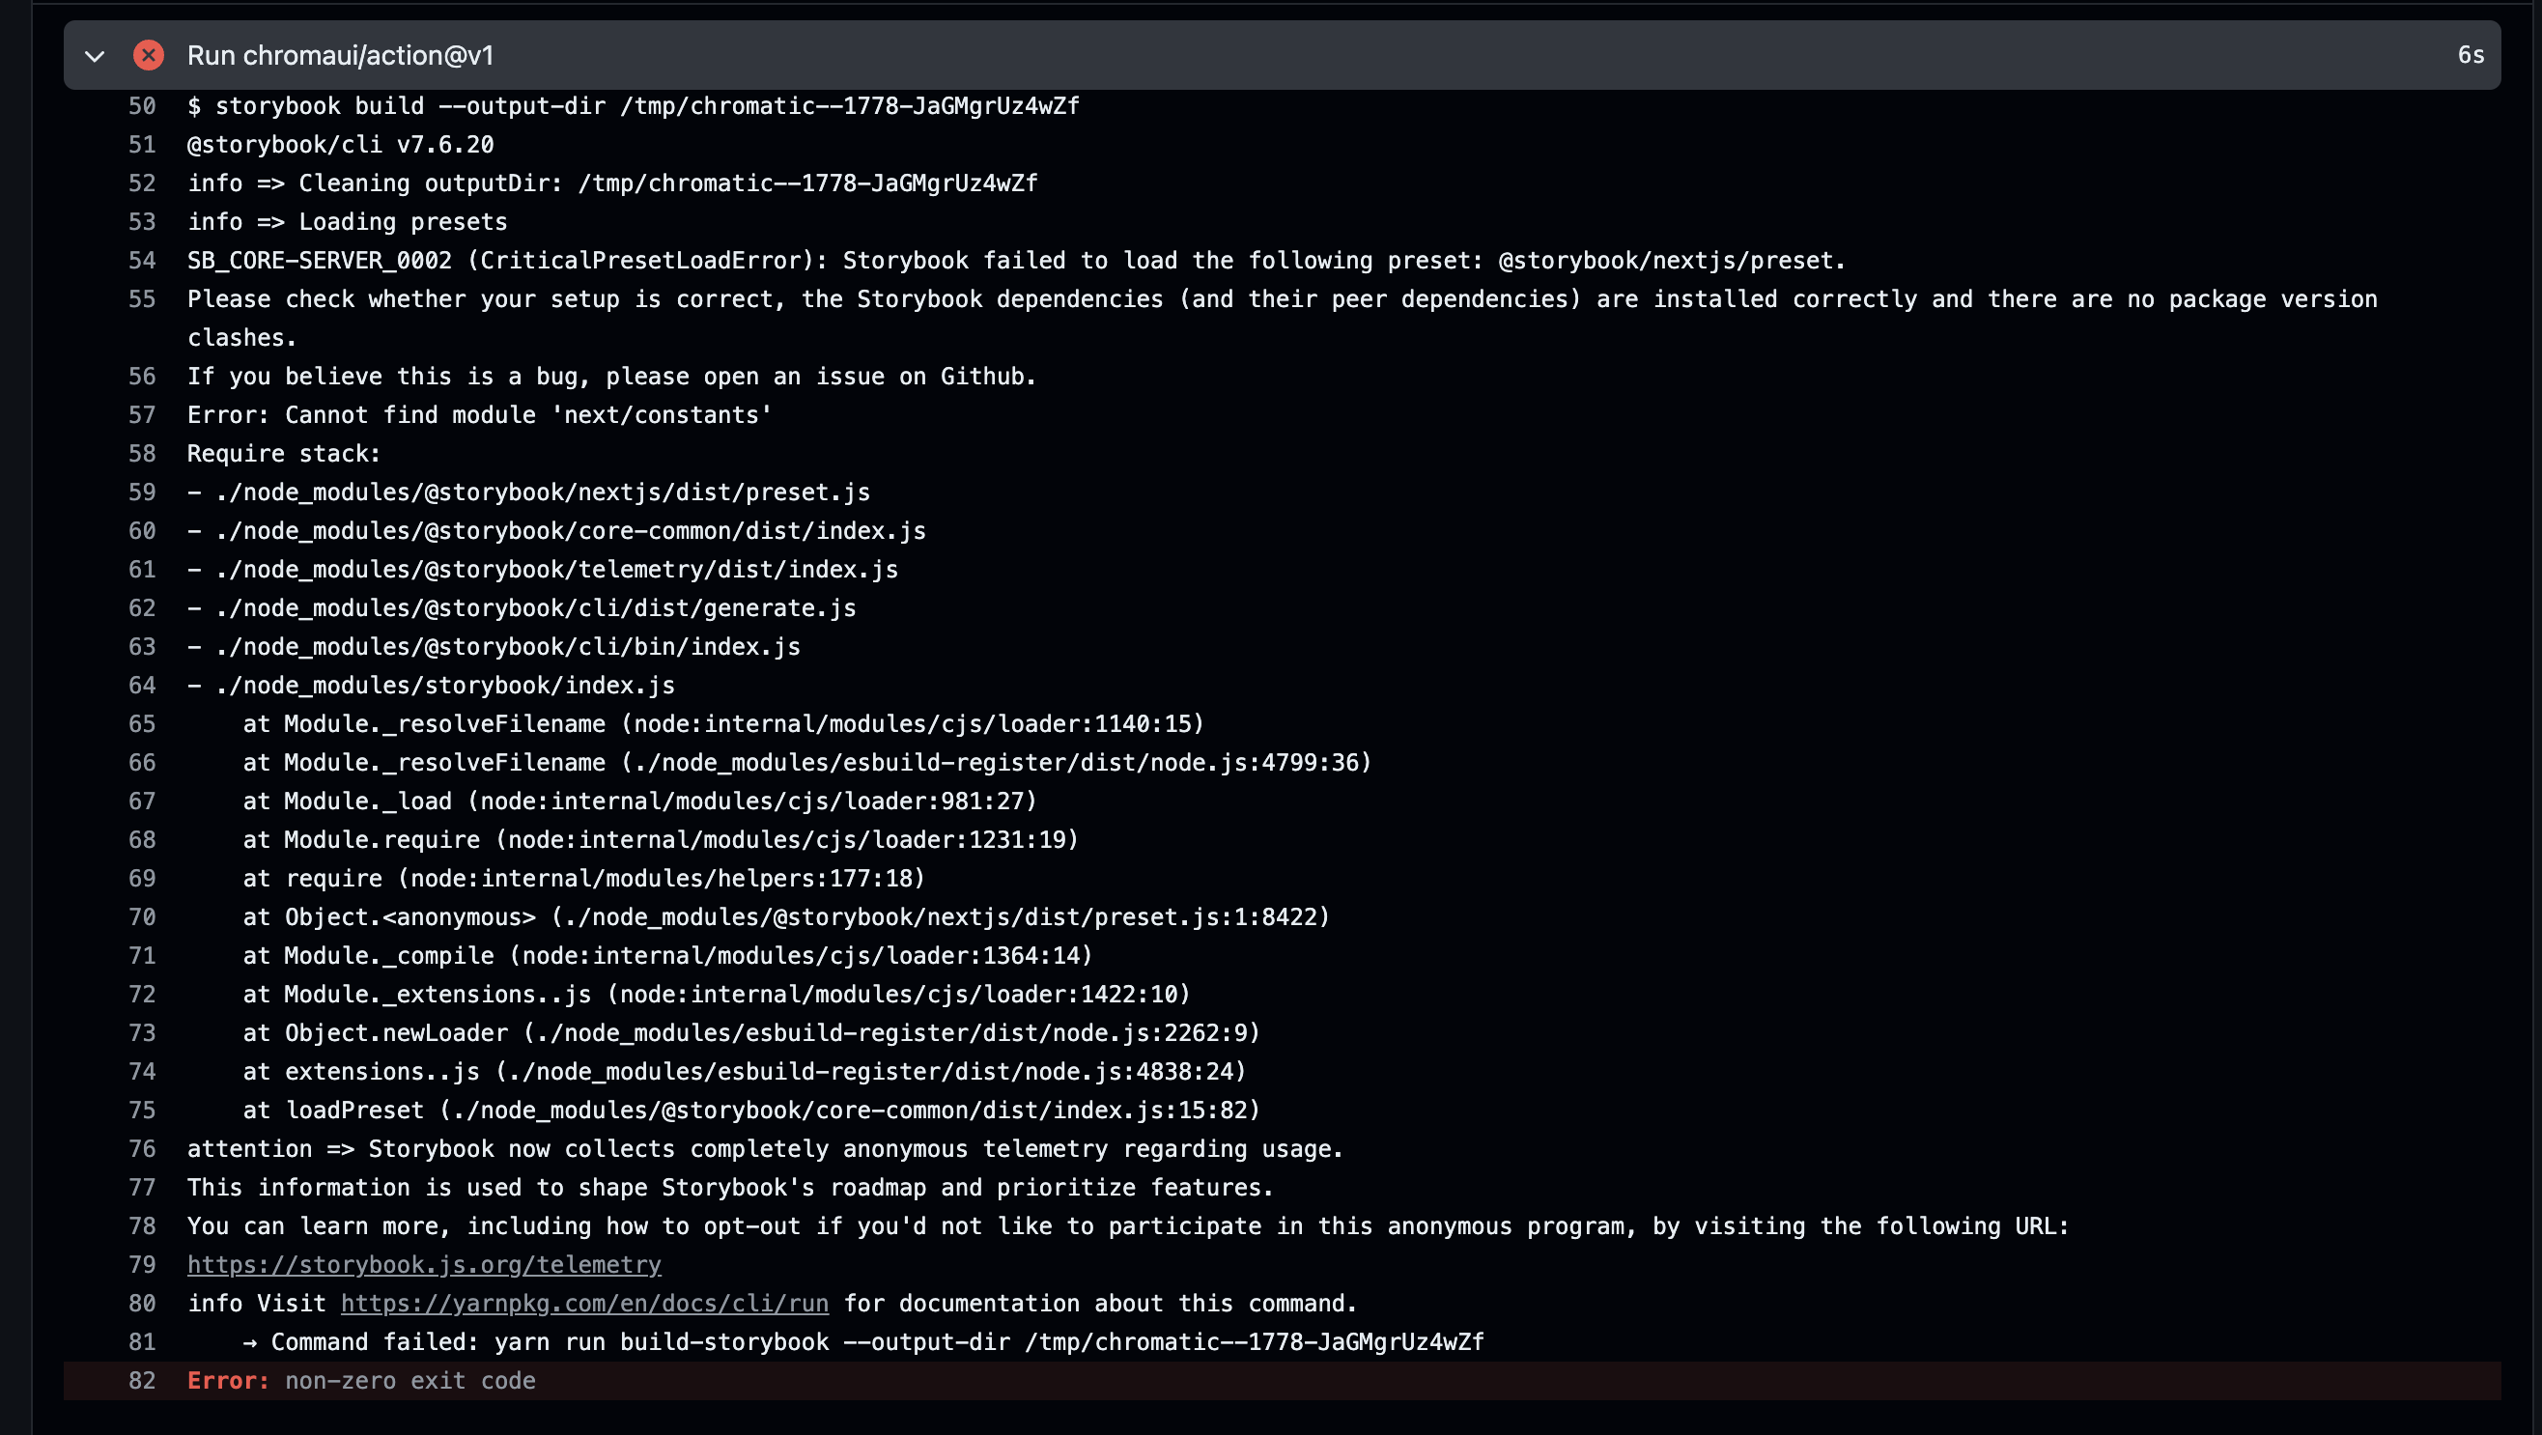The image size is (2542, 1435).
Task: Collapse the Run chromaui/action@v1 step chevron
Action: (x=95, y=56)
